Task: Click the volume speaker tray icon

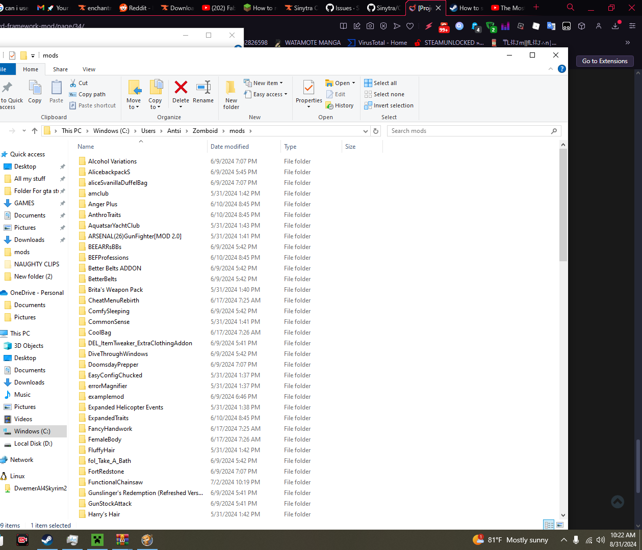Action: click(601, 540)
